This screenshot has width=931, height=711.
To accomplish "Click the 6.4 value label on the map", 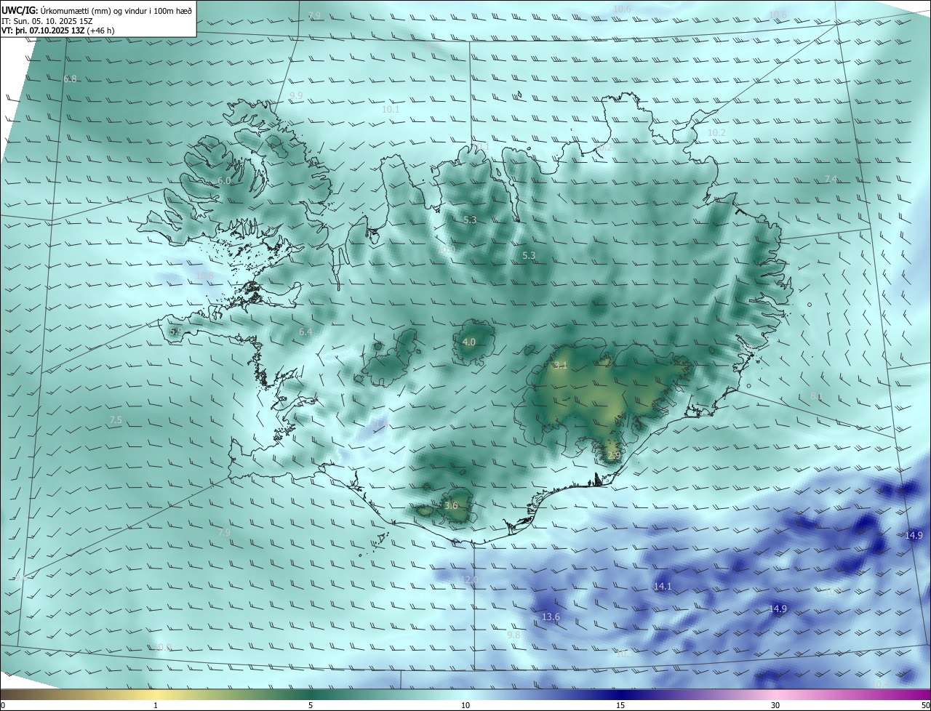I will coord(305,332).
